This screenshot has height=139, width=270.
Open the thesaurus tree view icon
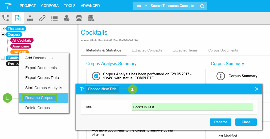click(6, 18)
